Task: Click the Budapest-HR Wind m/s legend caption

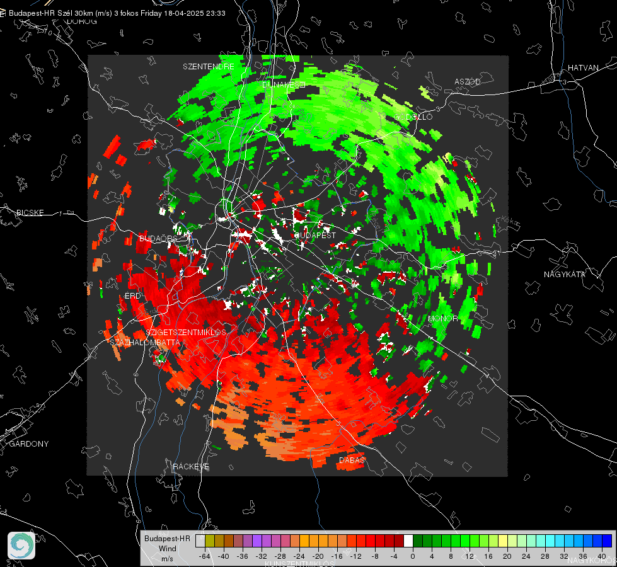Action: click(167, 549)
